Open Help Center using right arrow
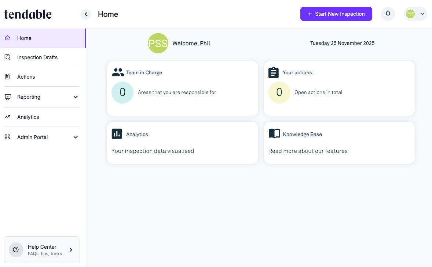 (x=71, y=250)
